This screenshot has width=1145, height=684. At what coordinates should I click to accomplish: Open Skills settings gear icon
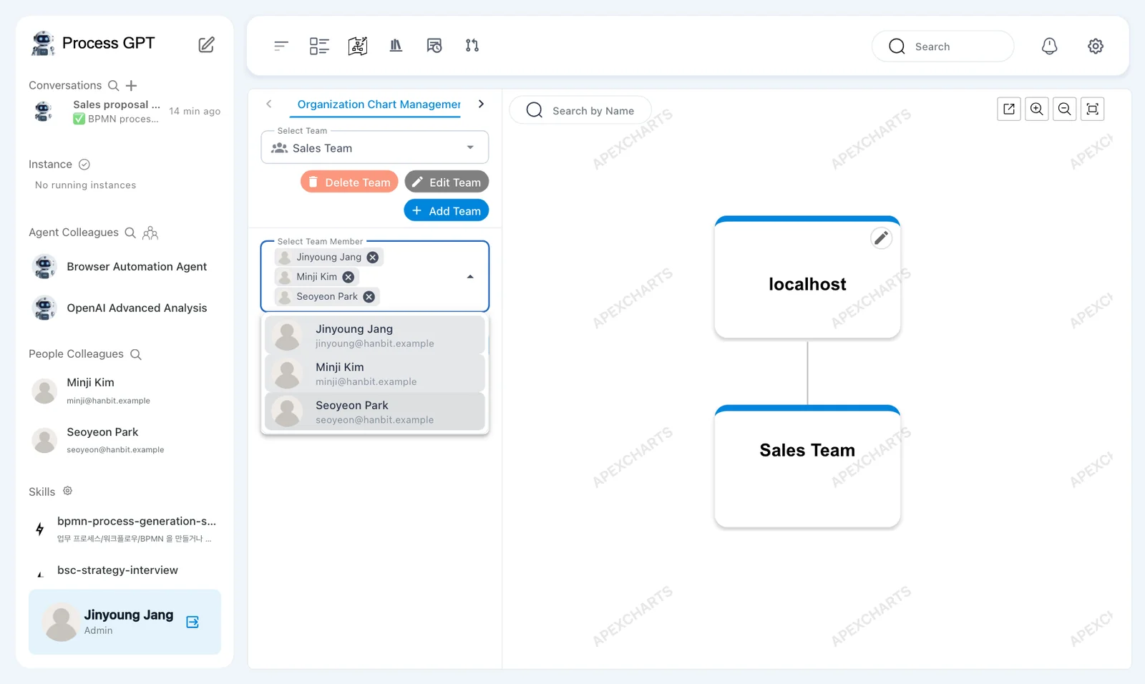click(x=67, y=491)
